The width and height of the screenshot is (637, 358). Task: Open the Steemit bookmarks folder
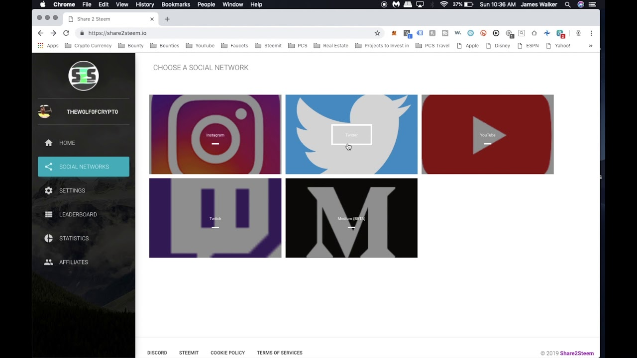pos(268,46)
